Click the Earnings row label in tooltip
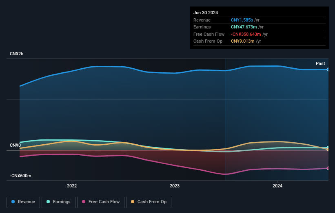 tap(202, 27)
